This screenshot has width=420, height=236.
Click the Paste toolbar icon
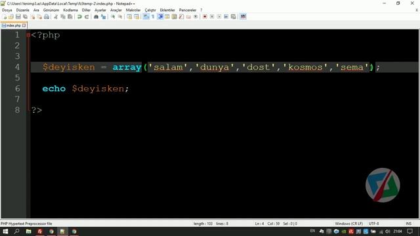click(x=70, y=16)
